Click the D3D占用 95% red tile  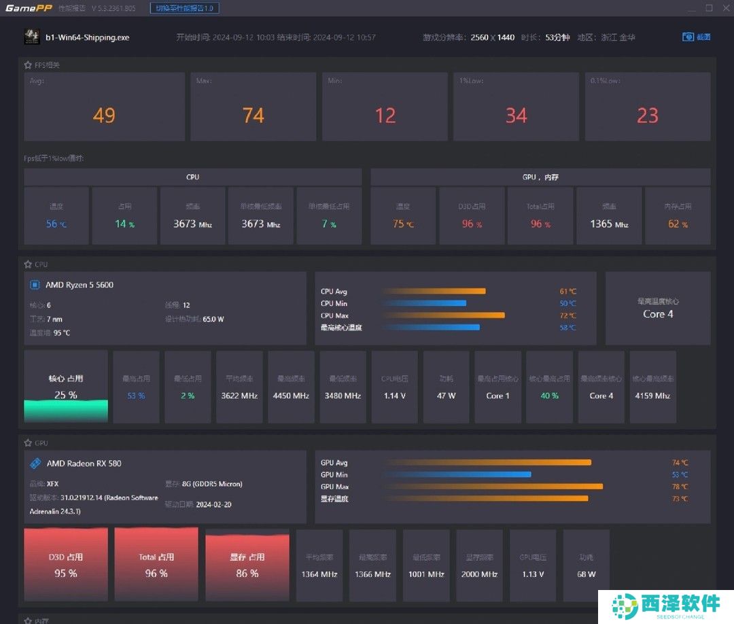point(66,564)
